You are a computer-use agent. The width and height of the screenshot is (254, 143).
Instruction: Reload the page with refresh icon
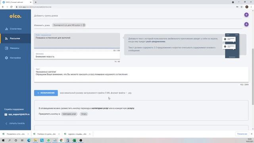click(12, 7)
